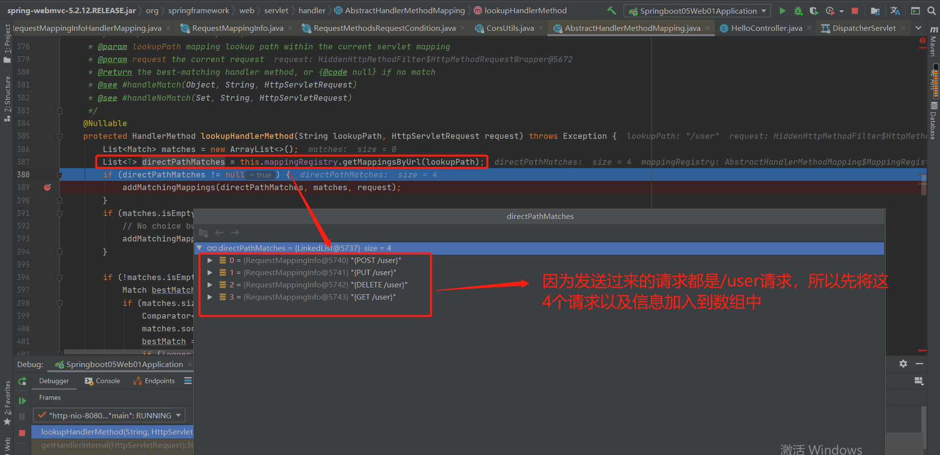Toggle code fold at line 385

60,136
